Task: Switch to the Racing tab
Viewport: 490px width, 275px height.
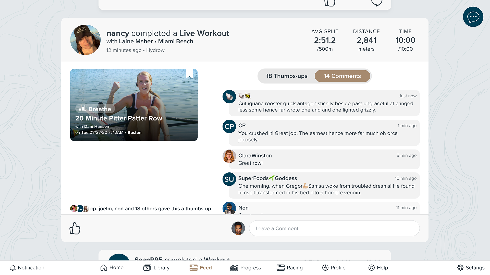Action: [x=290, y=268]
